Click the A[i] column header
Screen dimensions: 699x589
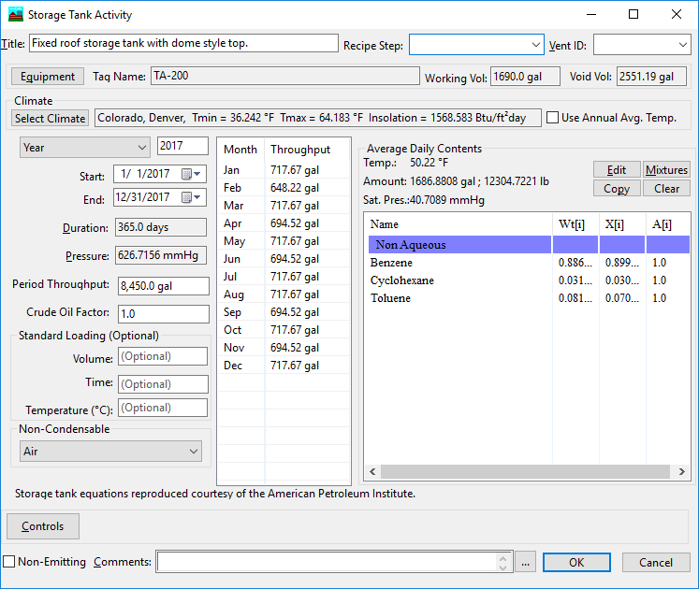pyautogui.click(x=668, y=224)
